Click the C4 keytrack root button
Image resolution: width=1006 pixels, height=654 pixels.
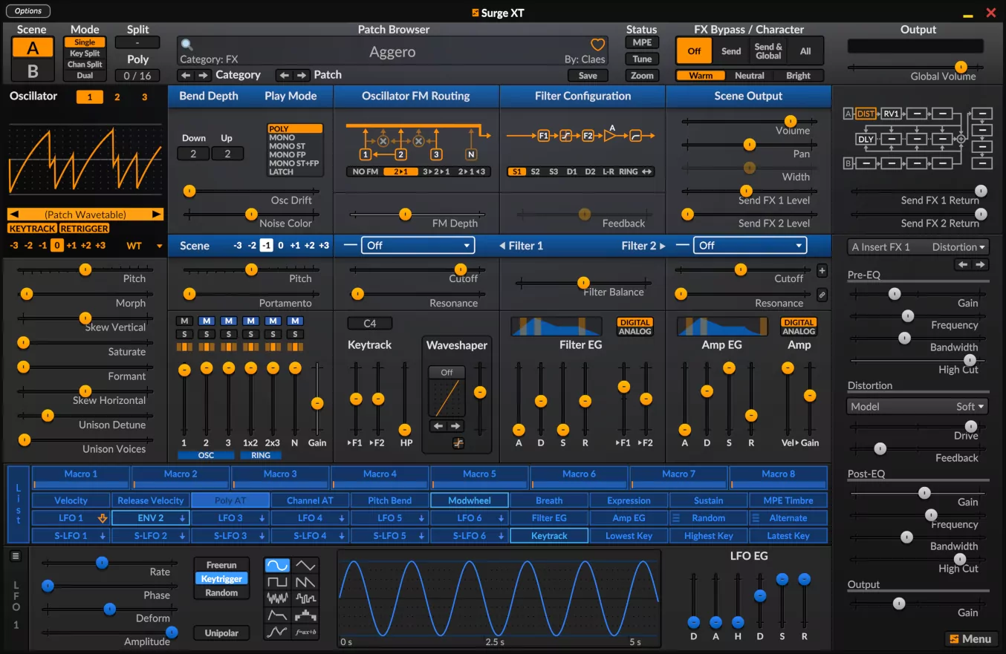tap(370, 324)
